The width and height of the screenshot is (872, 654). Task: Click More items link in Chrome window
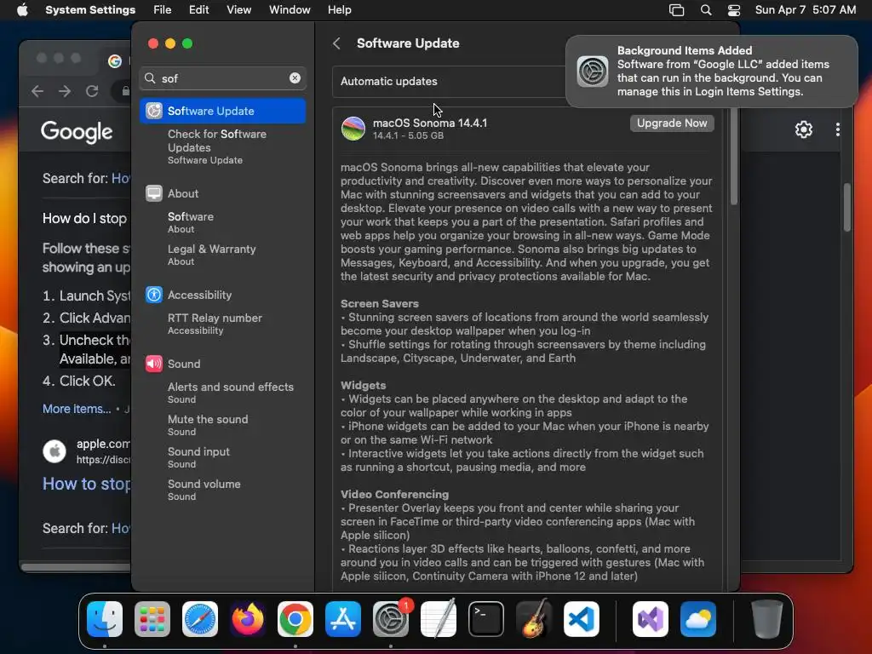click(x=77, y=409)
